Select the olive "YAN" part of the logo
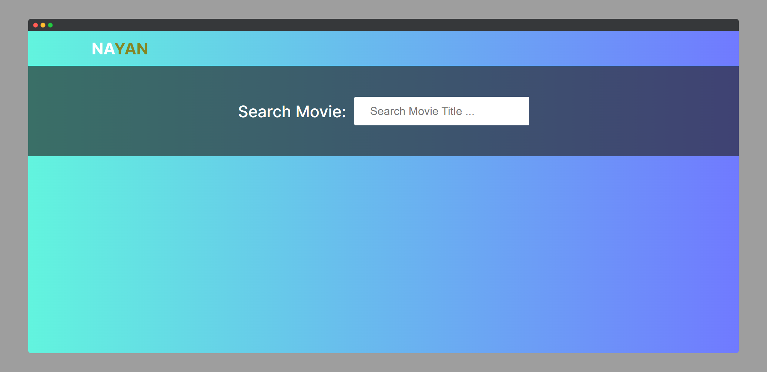This screenshot has height=372, width=767. point(131,49)
